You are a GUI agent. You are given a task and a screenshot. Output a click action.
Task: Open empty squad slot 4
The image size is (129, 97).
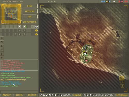[x=2, y=38]
